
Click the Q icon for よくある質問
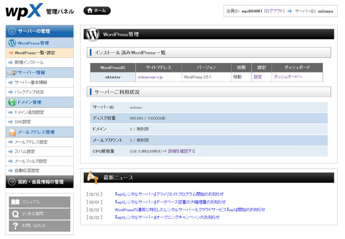[15, 214]
